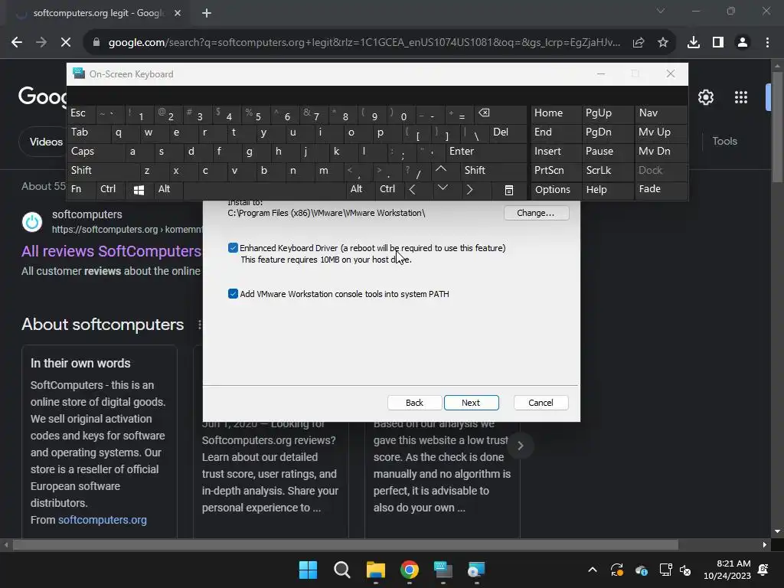Click Nav key on On-Screen Keyboard
Image resolution: width=784 pixels, height=588 pixels.
[661, 113]
